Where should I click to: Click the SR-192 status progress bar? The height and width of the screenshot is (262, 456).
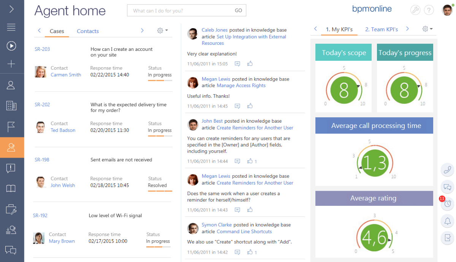click(158, 246)
